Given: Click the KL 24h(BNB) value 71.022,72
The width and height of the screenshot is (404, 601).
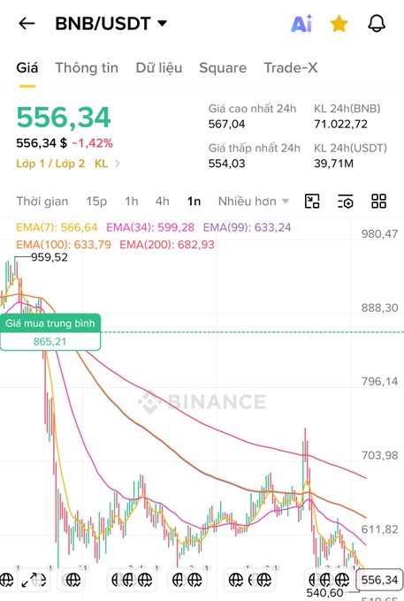Looking at the screenshot, I should pos(340,125).
